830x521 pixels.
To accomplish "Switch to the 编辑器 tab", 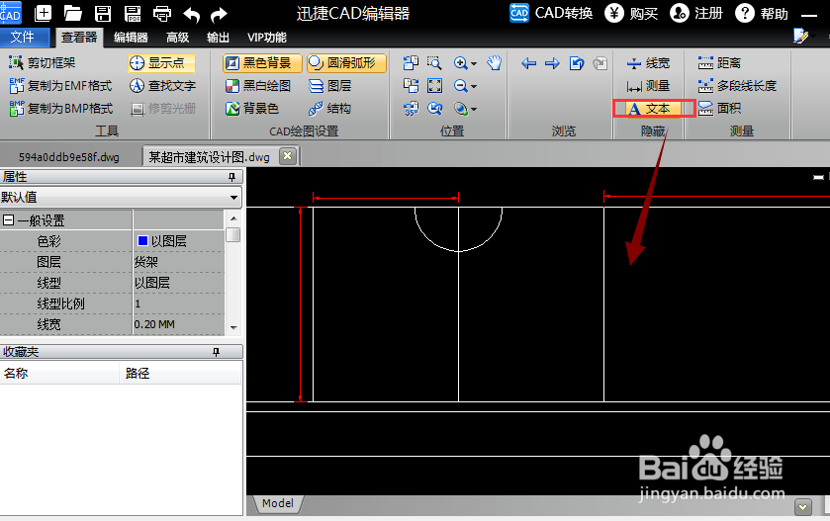I will [131, 37].
